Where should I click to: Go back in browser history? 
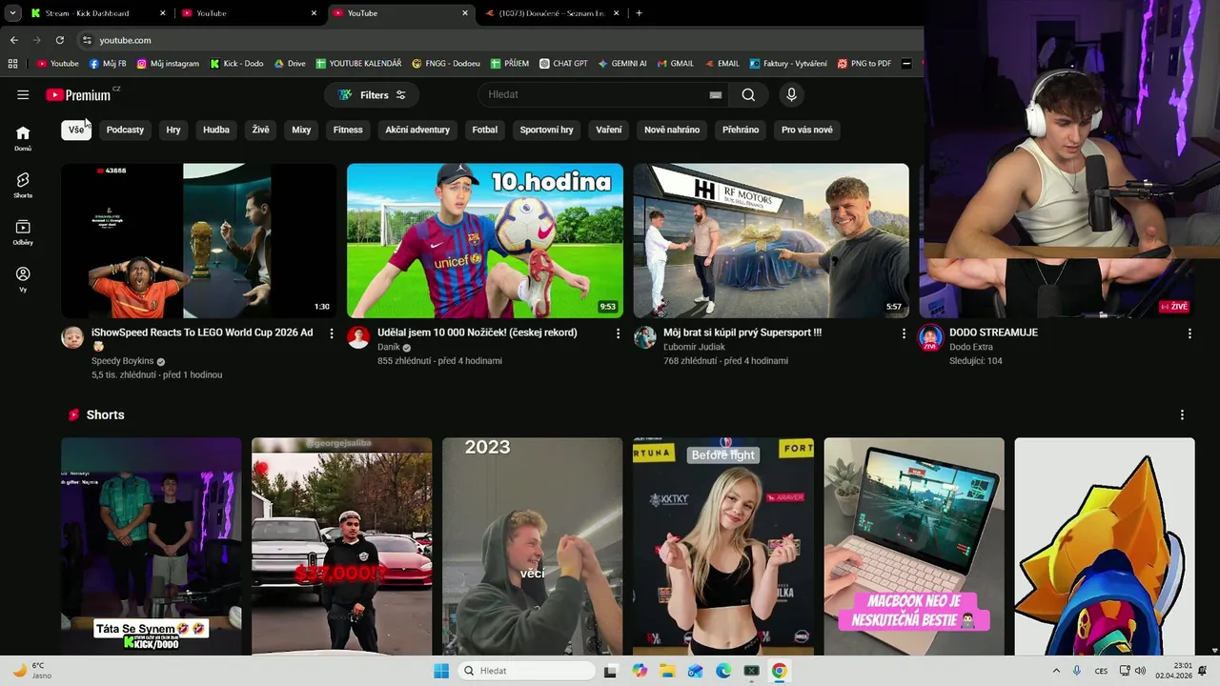[x=13, y=40]
